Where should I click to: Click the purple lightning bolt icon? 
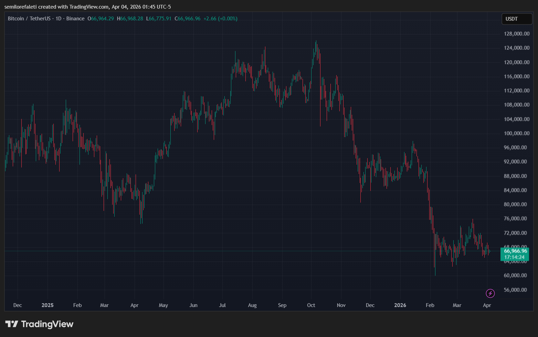tap(490, 293)
